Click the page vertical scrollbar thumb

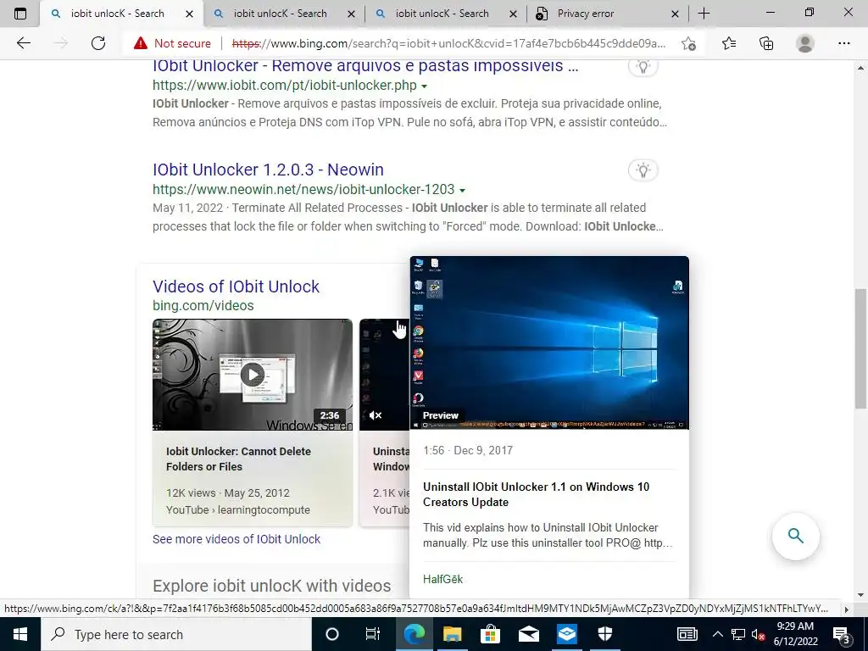tap(861, 348)
